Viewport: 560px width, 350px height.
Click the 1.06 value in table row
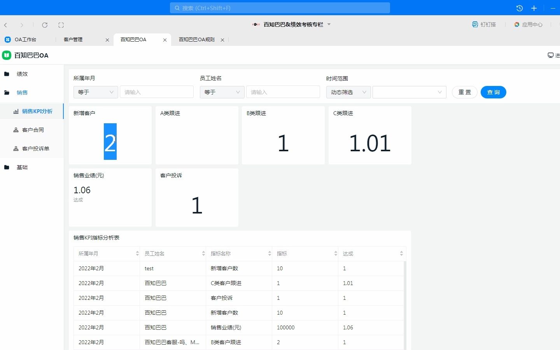348,327
